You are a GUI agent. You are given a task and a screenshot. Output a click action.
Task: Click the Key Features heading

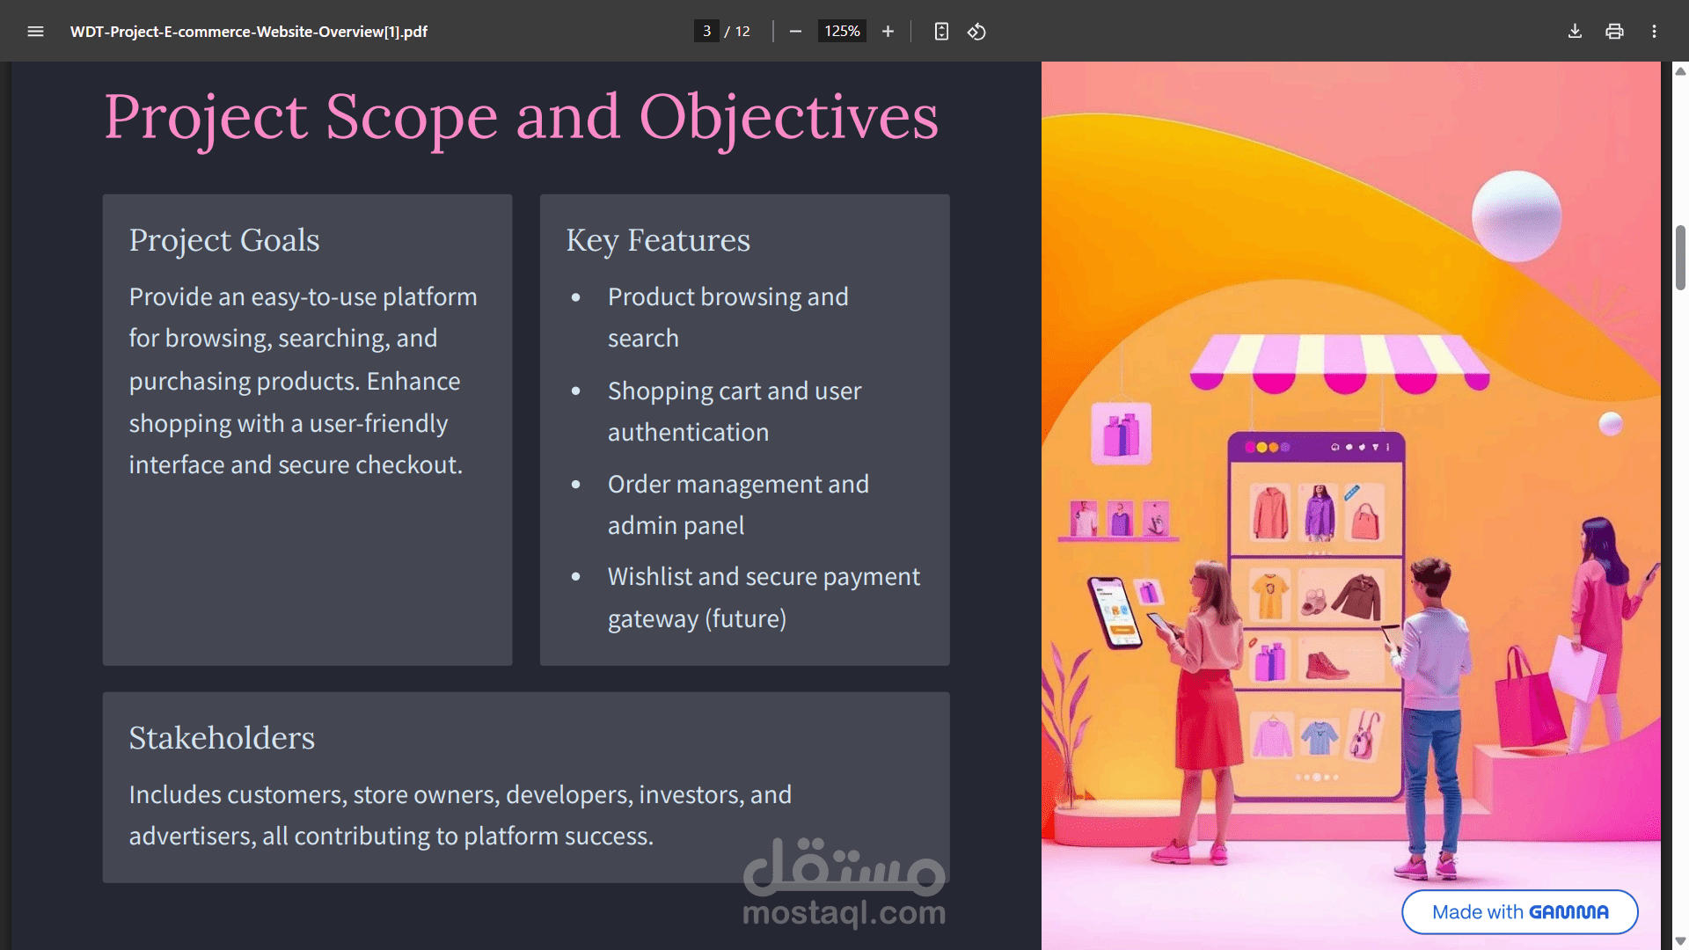click(x=658, y=240)
